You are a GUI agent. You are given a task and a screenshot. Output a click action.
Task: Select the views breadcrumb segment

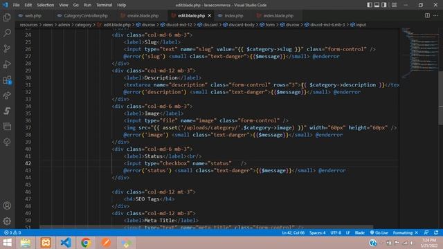click(48, 25)
